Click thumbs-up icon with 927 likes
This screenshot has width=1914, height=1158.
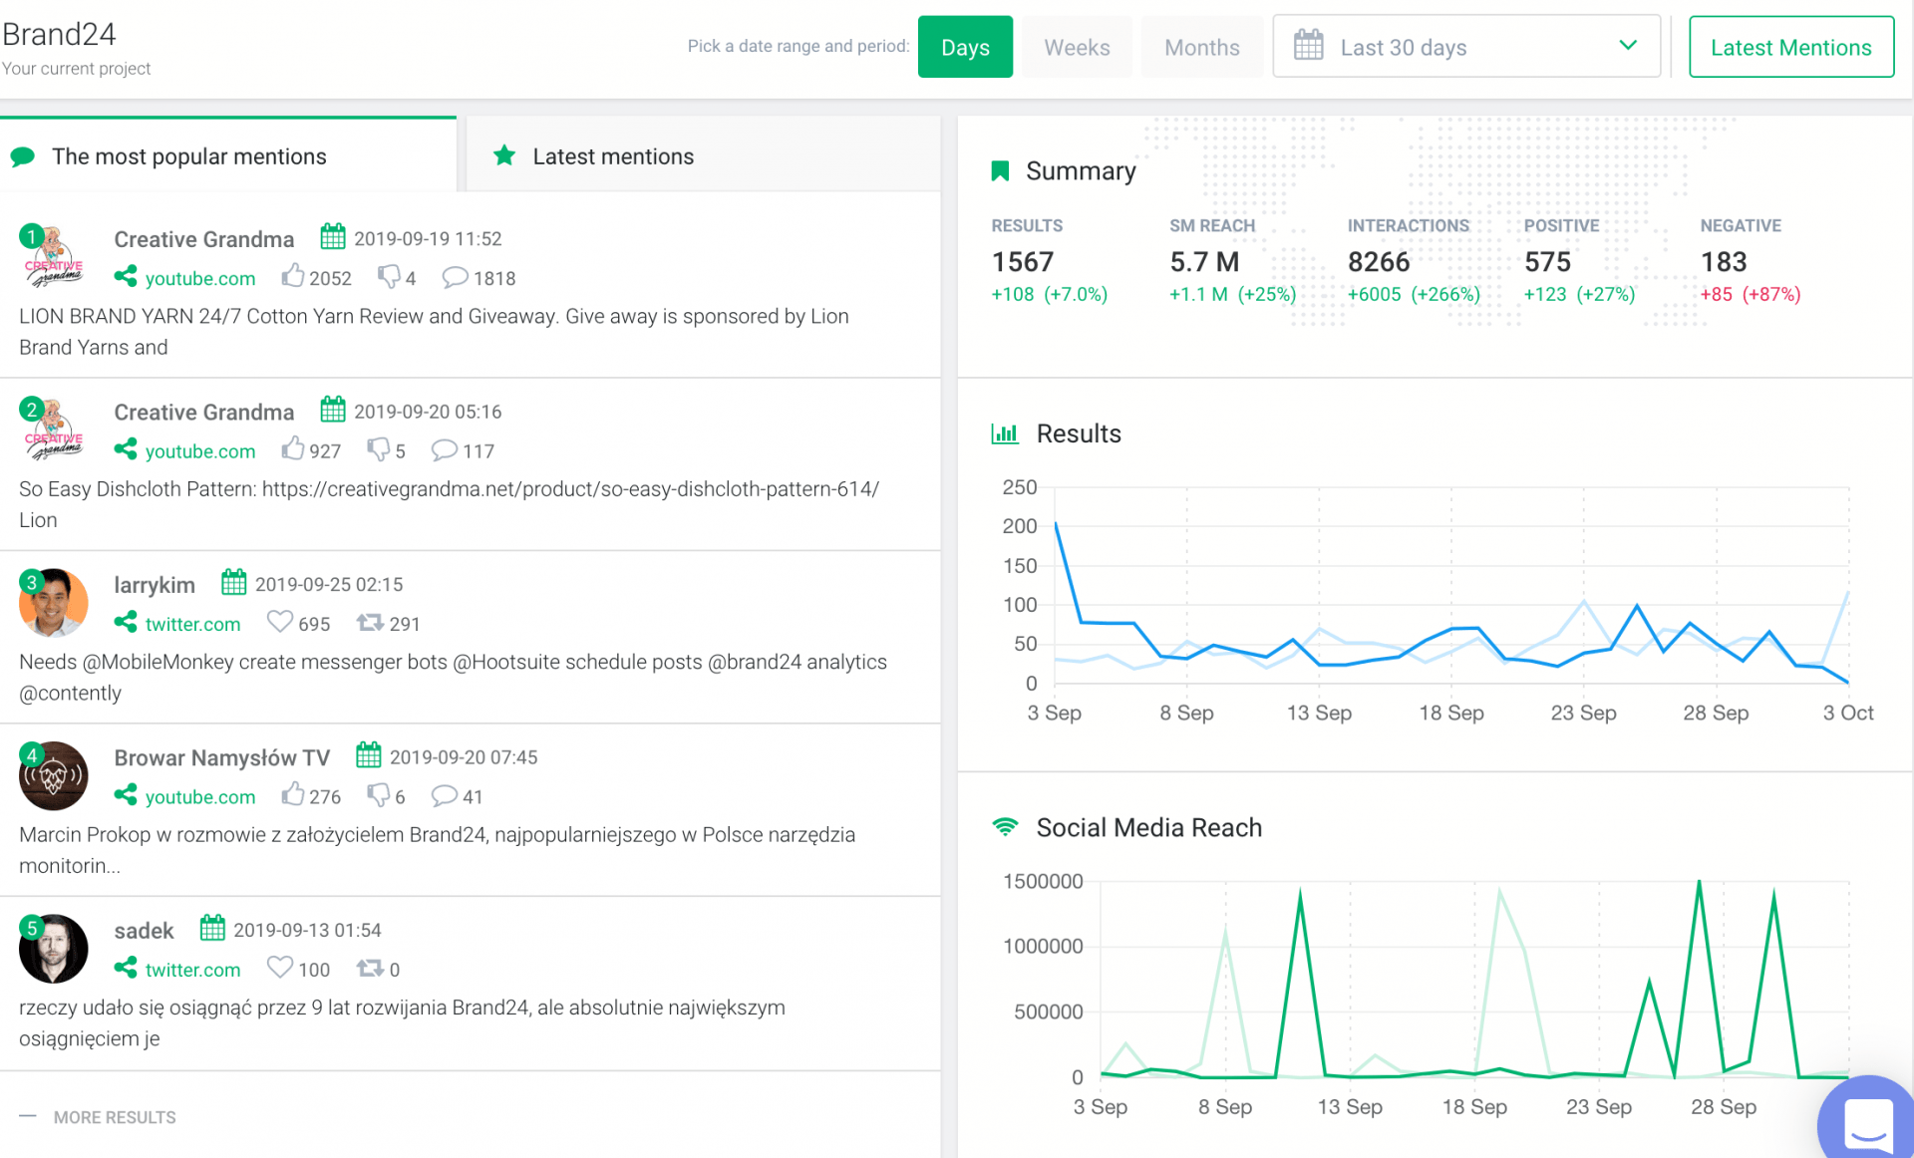tap(292, 448)
